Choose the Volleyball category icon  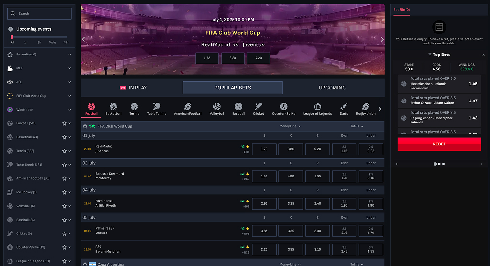[217, 107]
